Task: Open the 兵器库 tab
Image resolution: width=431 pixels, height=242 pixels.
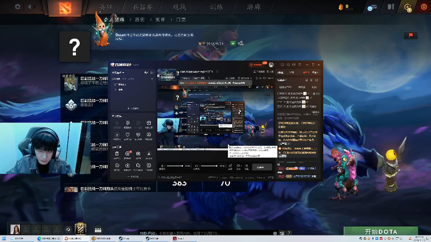Action: [x=142, y=7]
